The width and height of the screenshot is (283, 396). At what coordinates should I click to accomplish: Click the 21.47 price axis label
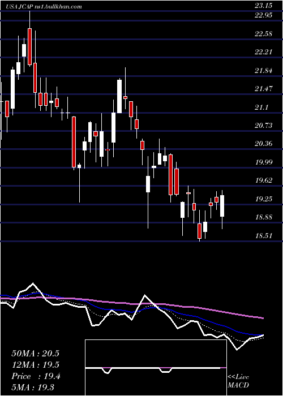point(264,89)
